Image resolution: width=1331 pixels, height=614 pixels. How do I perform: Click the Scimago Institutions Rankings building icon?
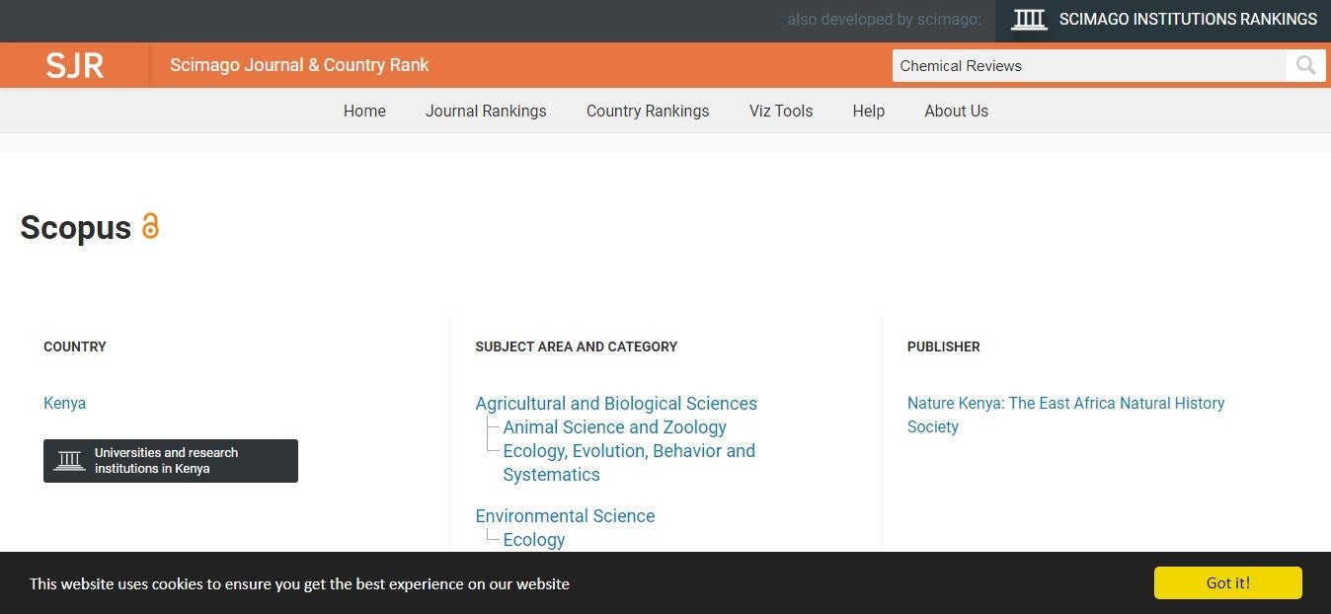coord(1029,19)
